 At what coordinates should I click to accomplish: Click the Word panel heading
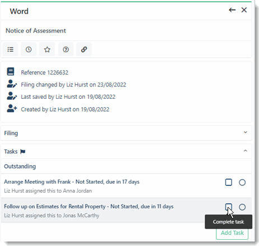(x=19, y=11)
